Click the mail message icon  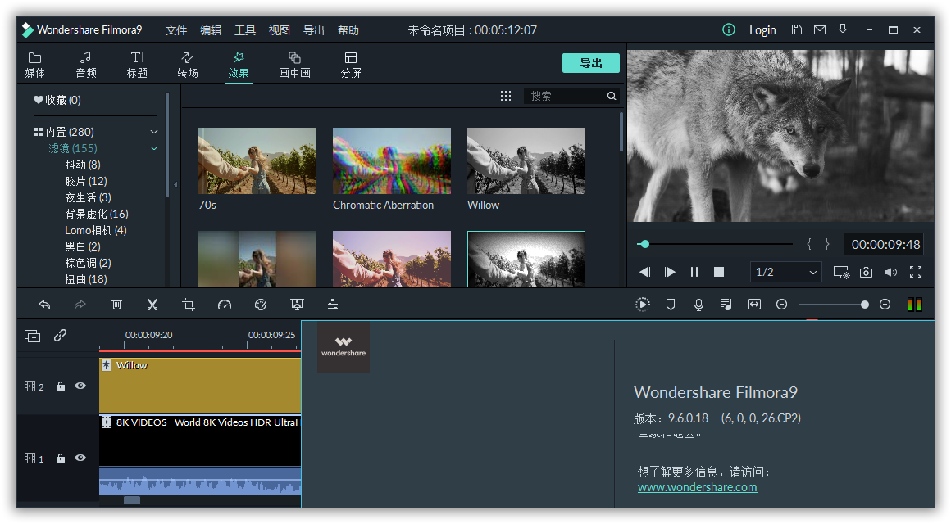tap(819, 29)
